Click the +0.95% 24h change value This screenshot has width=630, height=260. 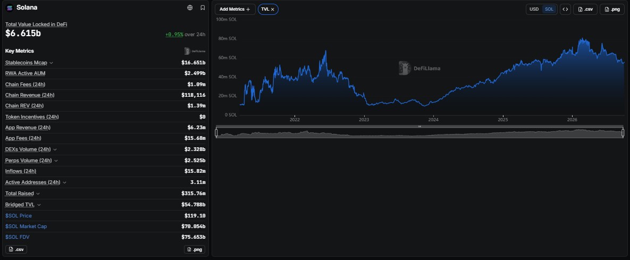174,35
